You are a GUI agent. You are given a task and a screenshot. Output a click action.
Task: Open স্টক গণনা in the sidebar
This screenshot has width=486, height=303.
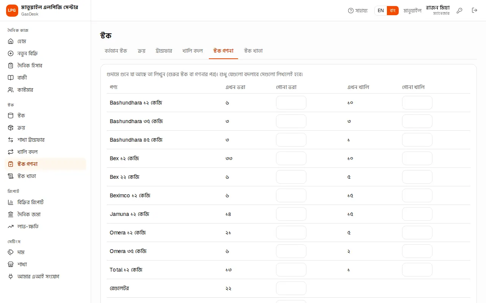45,164
